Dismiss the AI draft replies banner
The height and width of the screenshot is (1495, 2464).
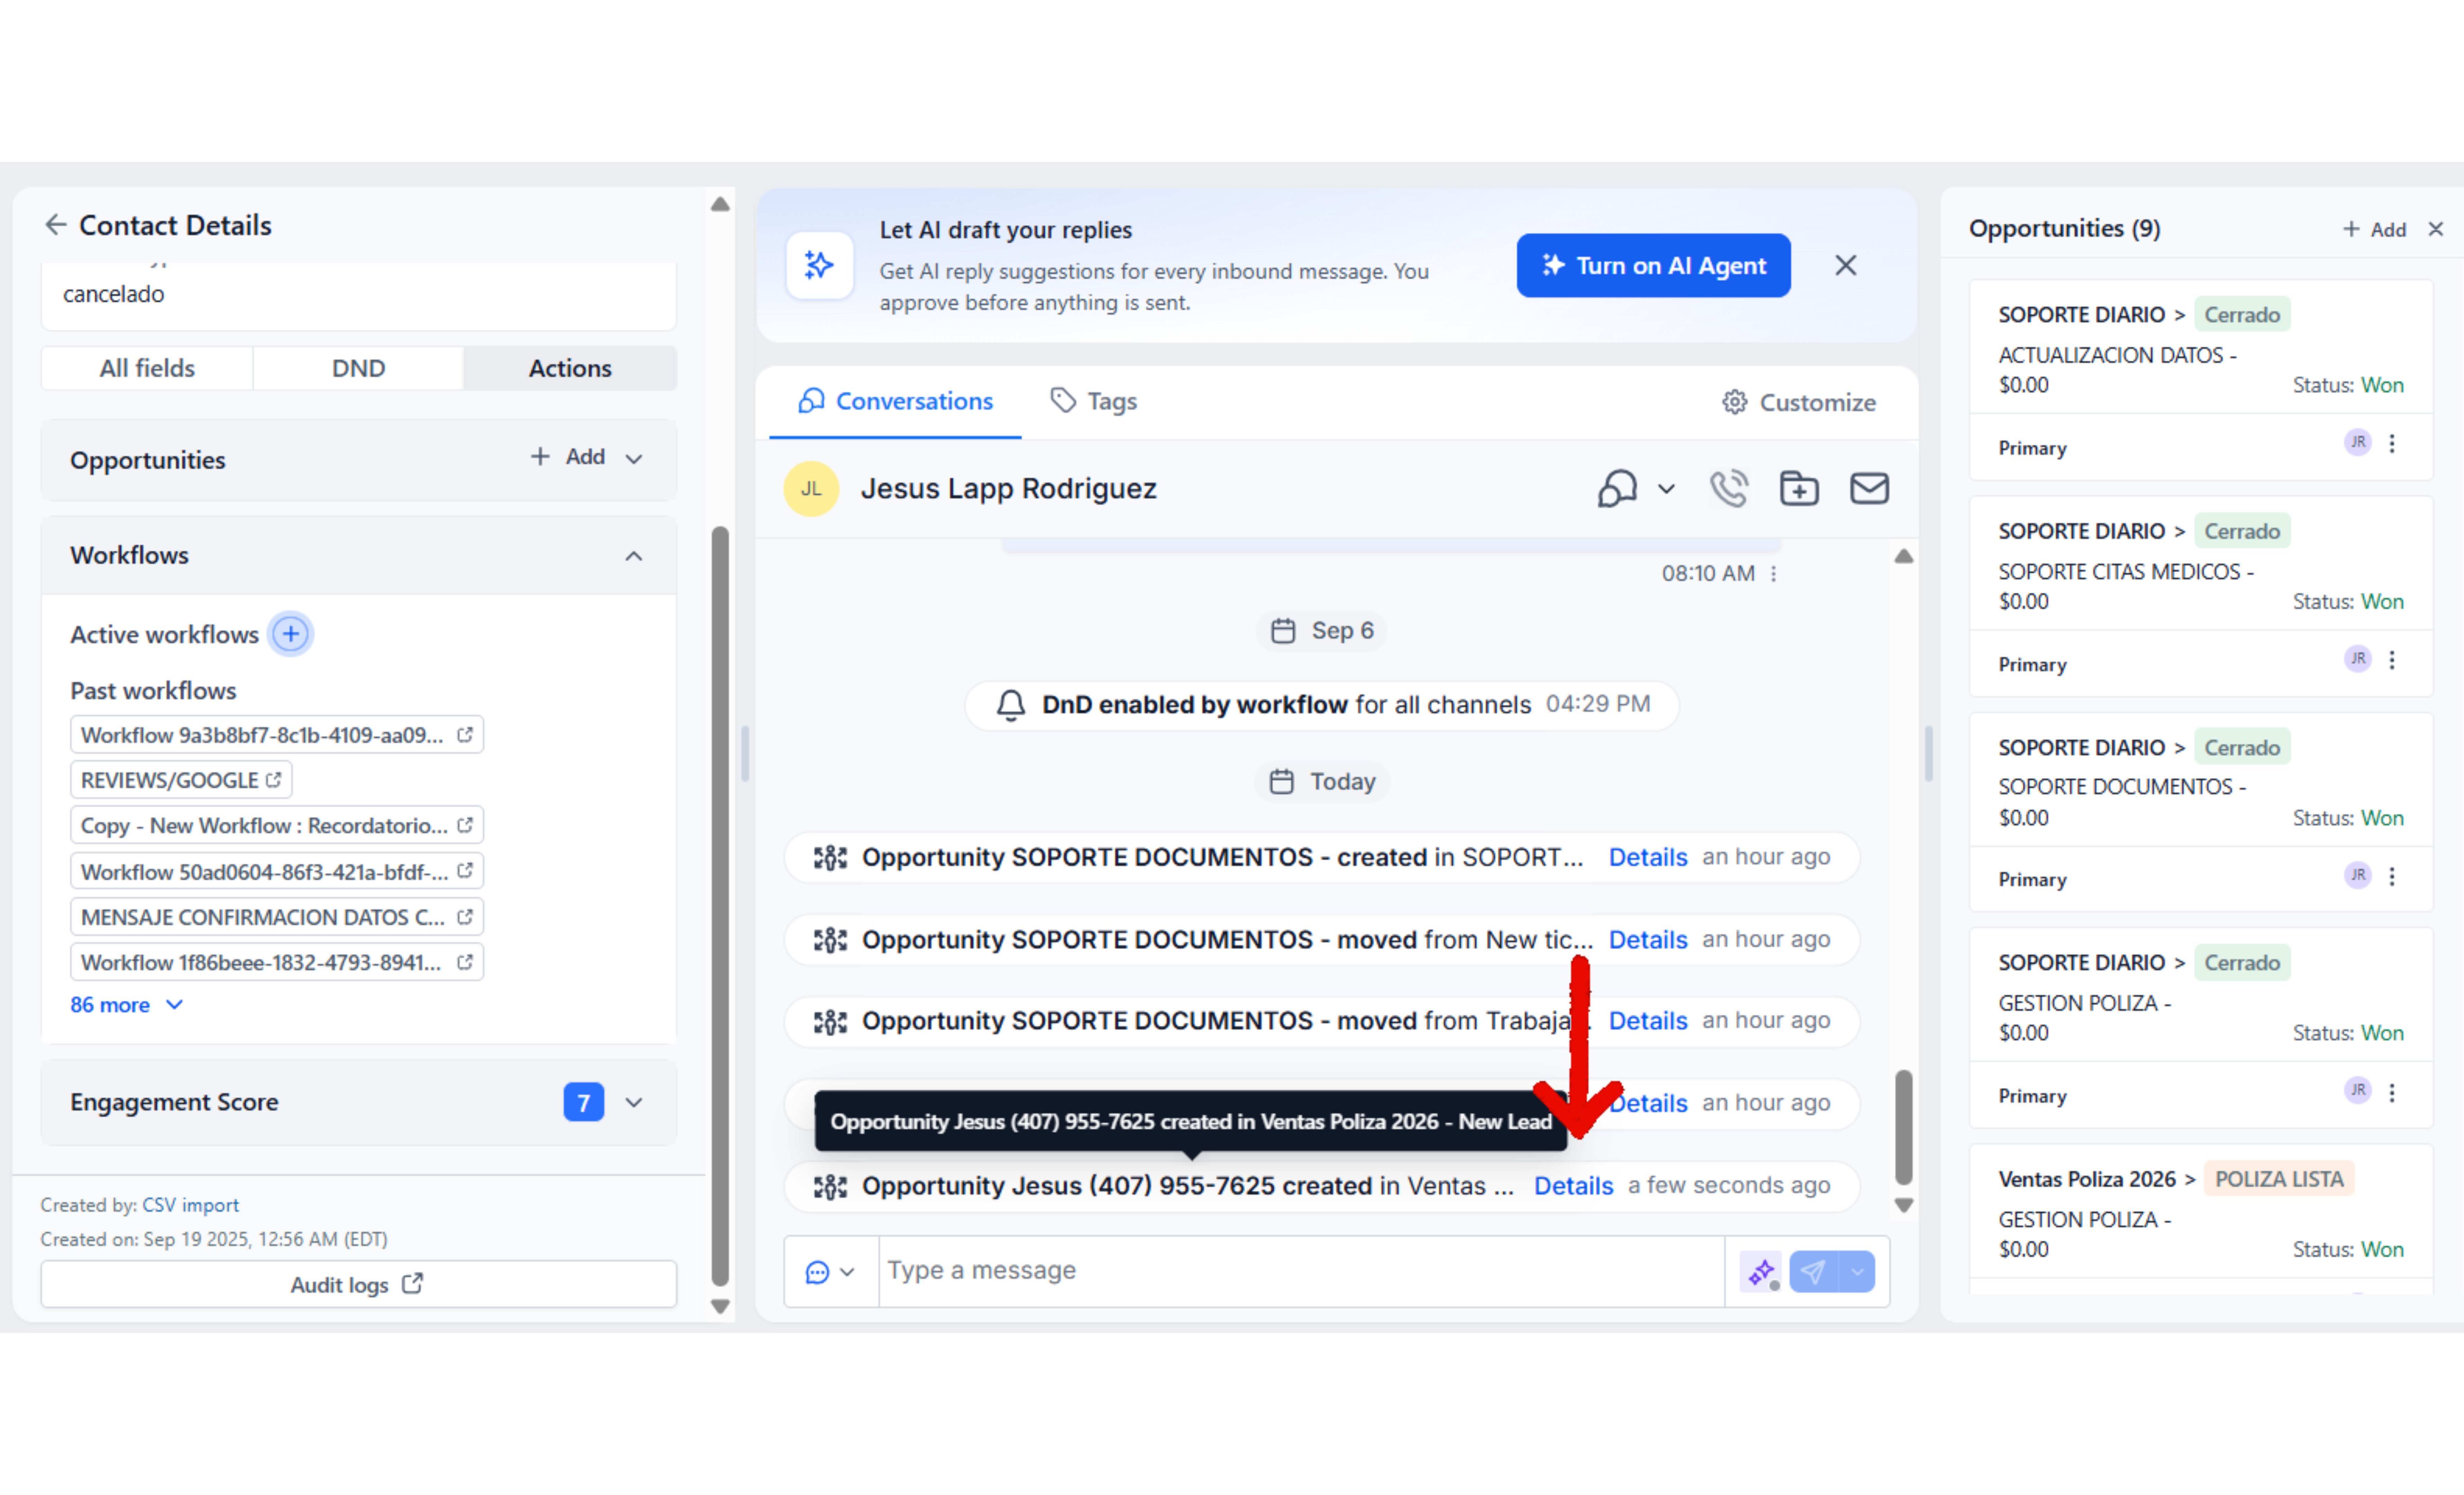click(x=1846, y=265)
